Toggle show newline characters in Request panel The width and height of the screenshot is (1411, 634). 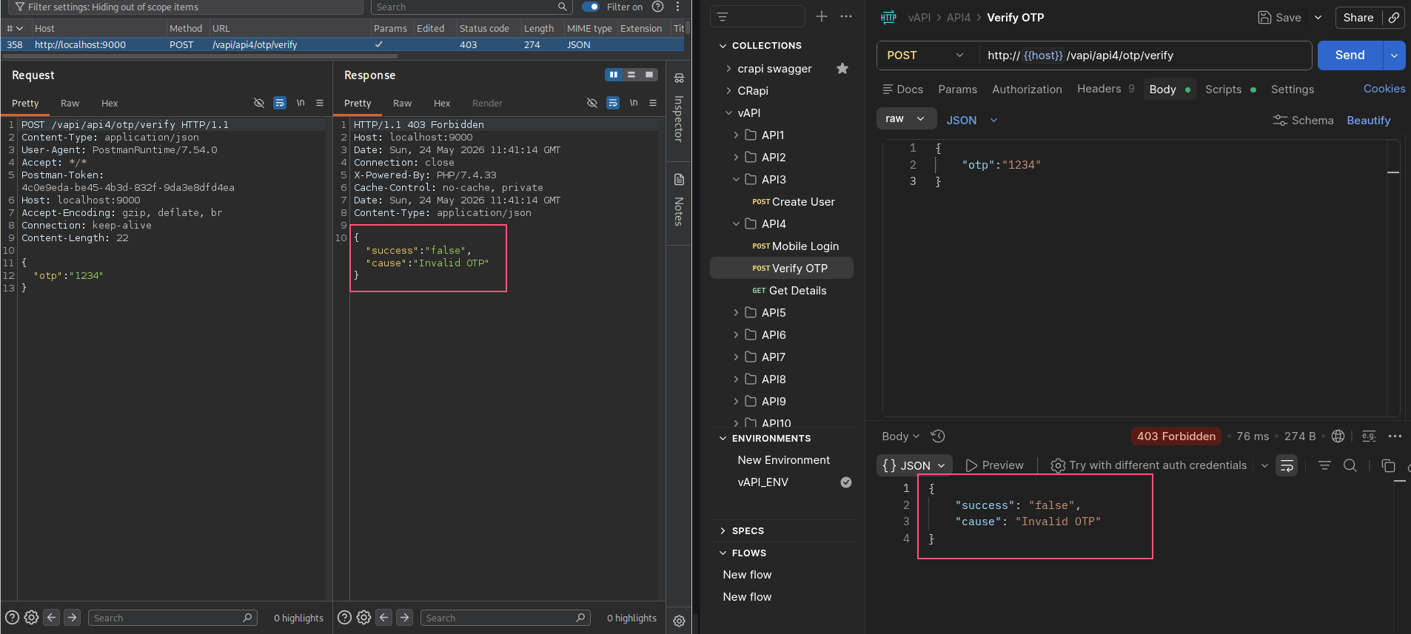(x=301, y=103)
